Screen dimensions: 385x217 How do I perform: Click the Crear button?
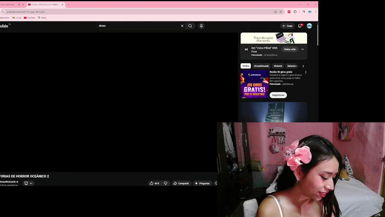coord(287,26)
